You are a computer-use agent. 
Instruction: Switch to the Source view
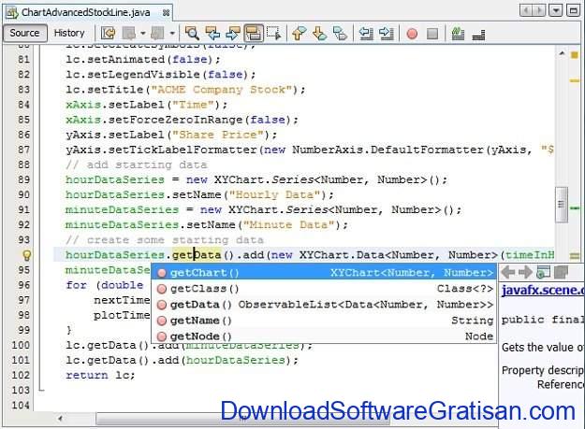24,33
